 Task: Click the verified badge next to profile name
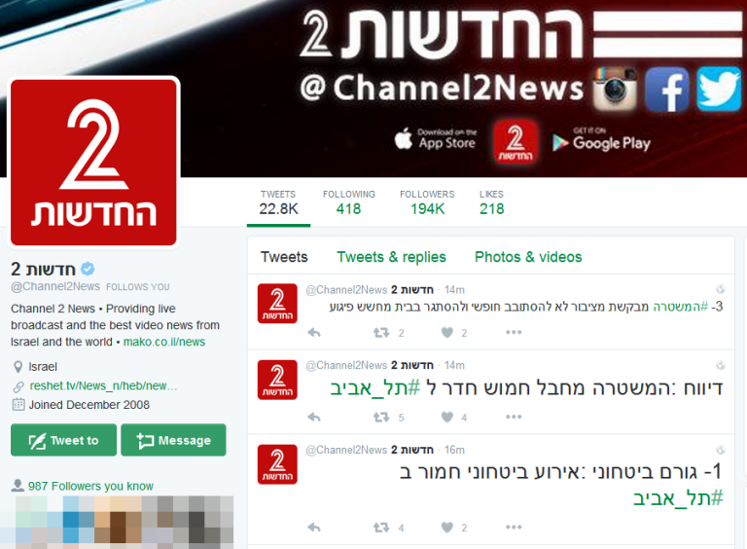(x=88, y=269)
